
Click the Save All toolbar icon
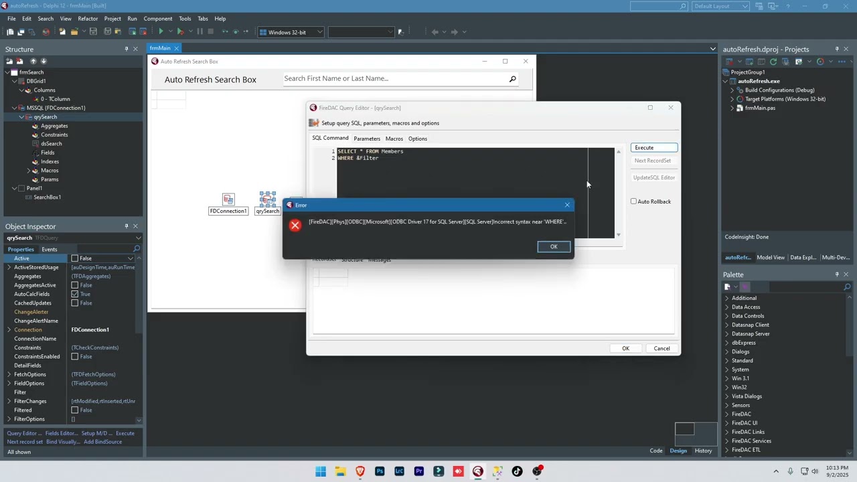point(107,32)
